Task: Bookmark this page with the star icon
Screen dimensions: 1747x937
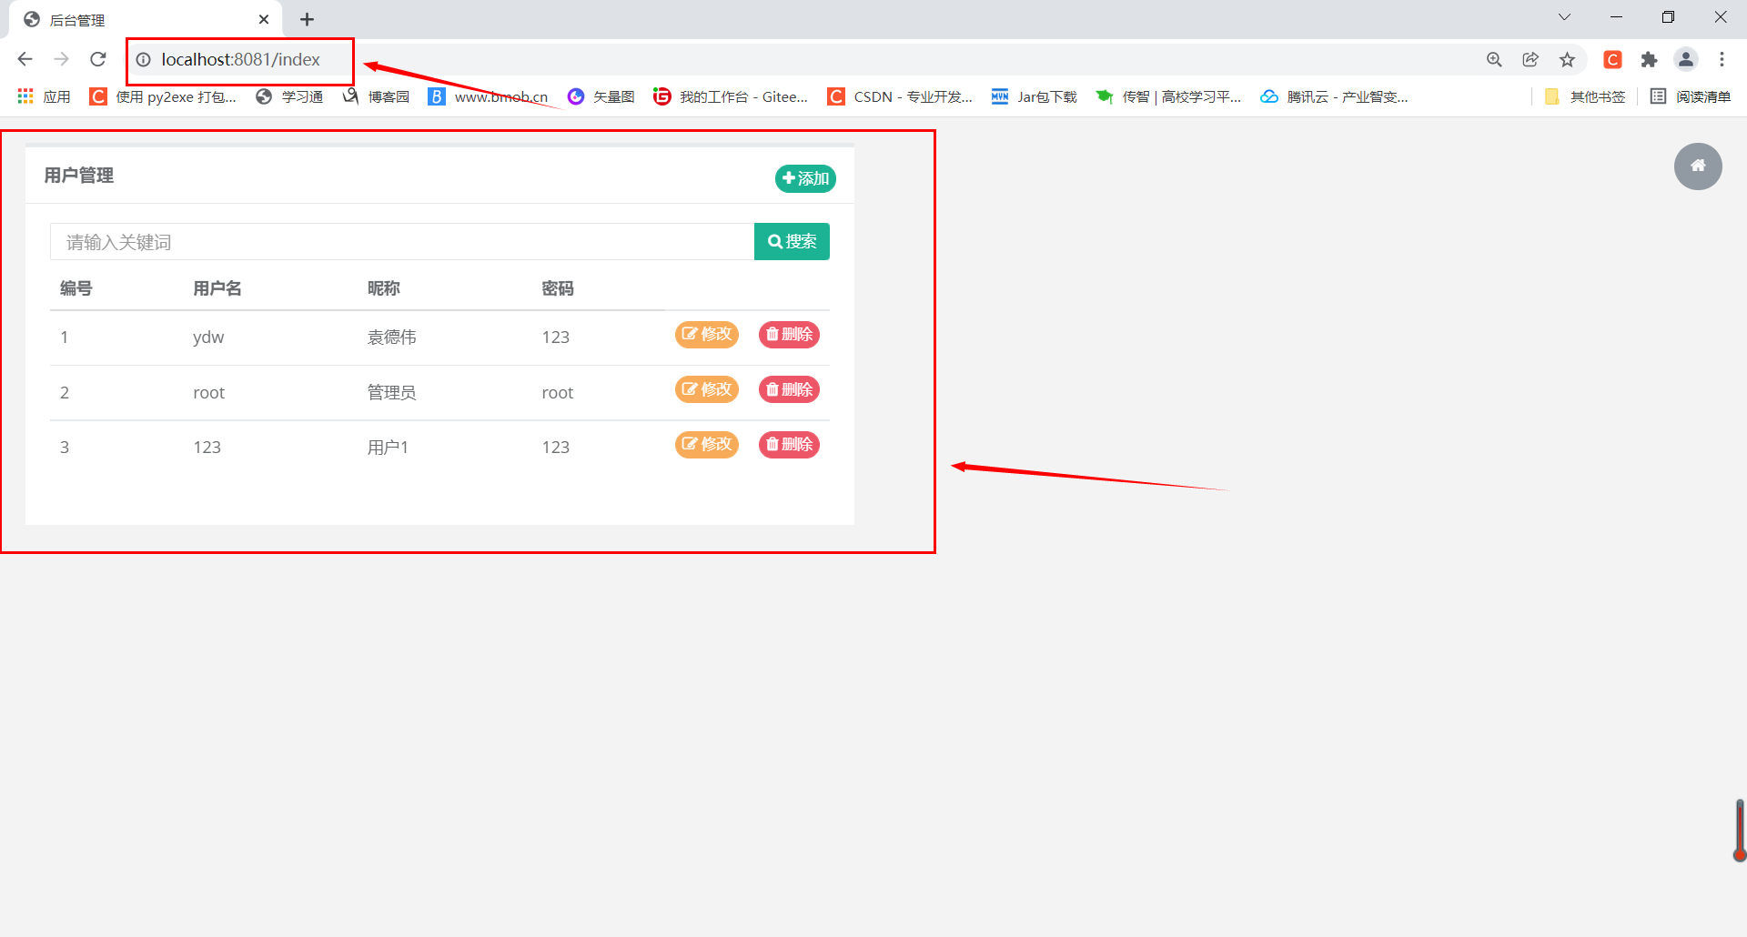Action: (1567, 59)
